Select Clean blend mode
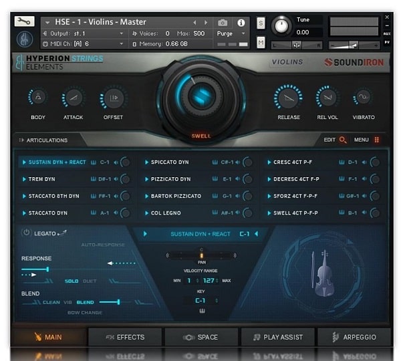The height and width of the screenshot is (361, 401). click(x=51, y=302)
